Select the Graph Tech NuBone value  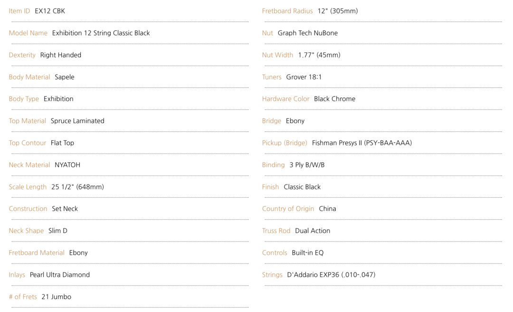307,33
